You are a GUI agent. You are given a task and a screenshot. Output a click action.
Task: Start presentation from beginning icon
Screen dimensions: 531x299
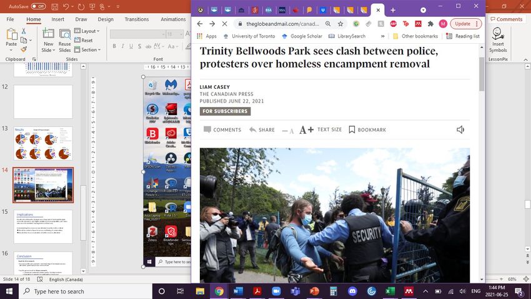click(x=92, y=6)
